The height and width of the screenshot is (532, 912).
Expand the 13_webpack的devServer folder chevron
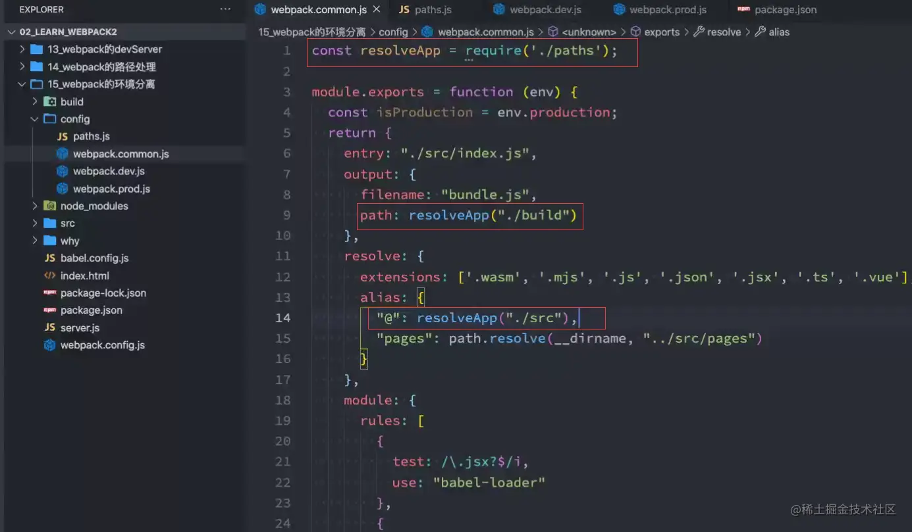point(22,49)
